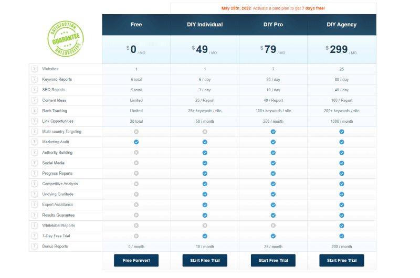
Task: Click the '10 / month' Bonus Reports cell
Action: [x=205, y=247]
